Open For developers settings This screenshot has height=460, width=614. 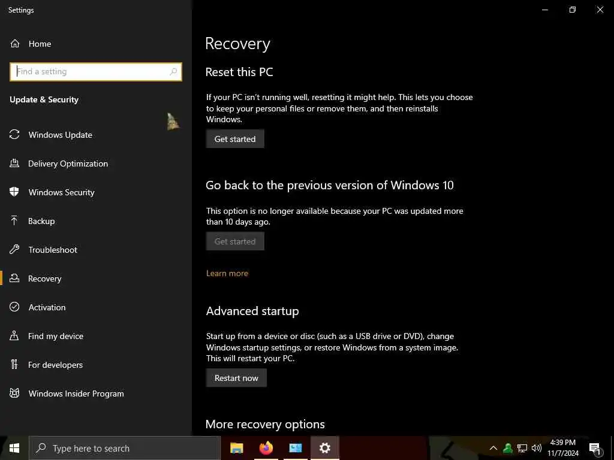point(96,365)
